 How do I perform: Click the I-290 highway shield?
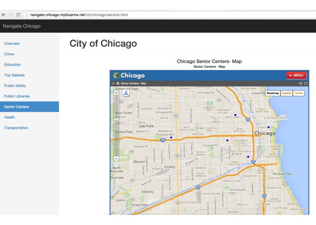tap(163, 140)
